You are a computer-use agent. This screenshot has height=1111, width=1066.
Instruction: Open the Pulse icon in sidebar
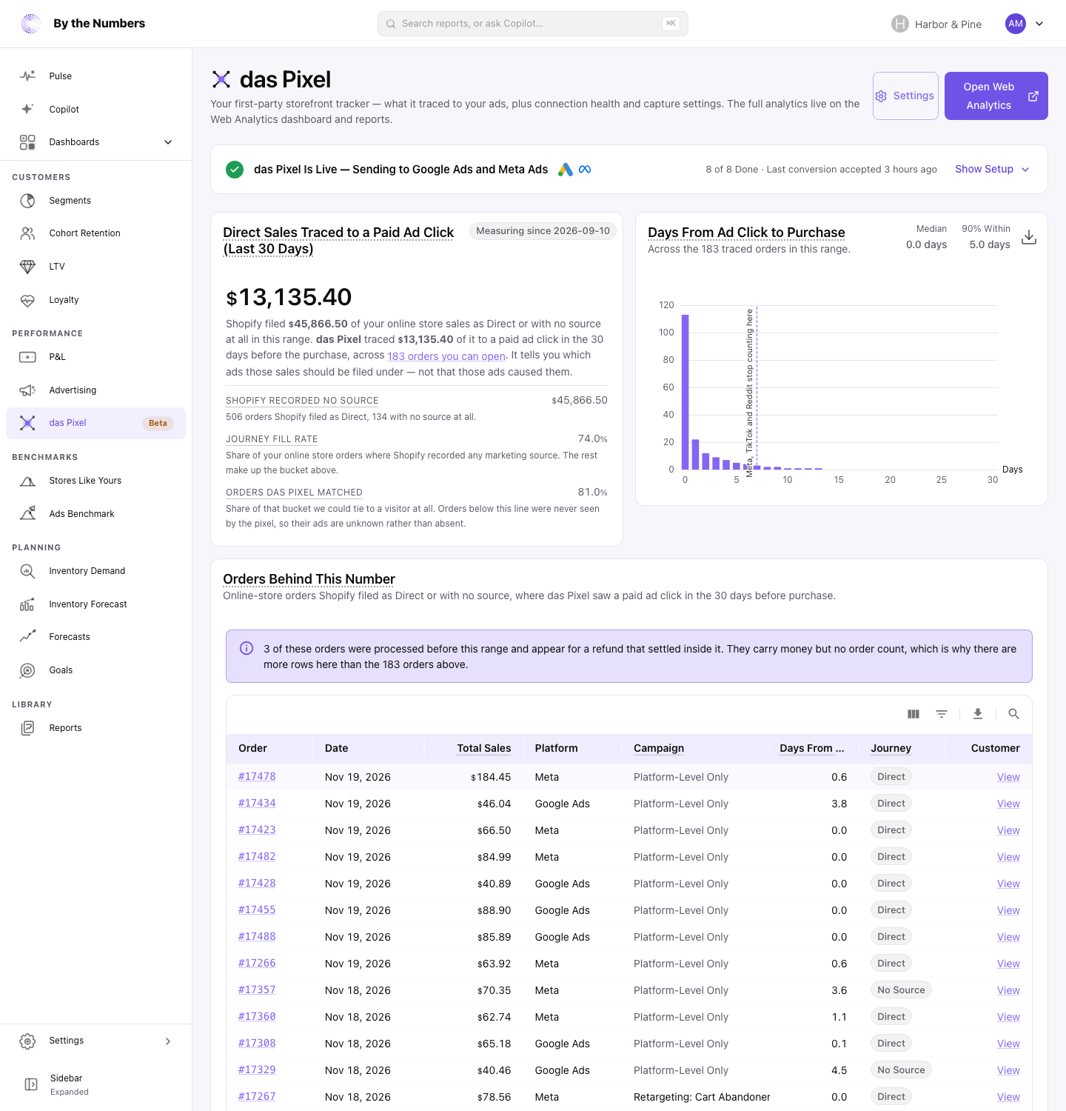pos(27,76)
